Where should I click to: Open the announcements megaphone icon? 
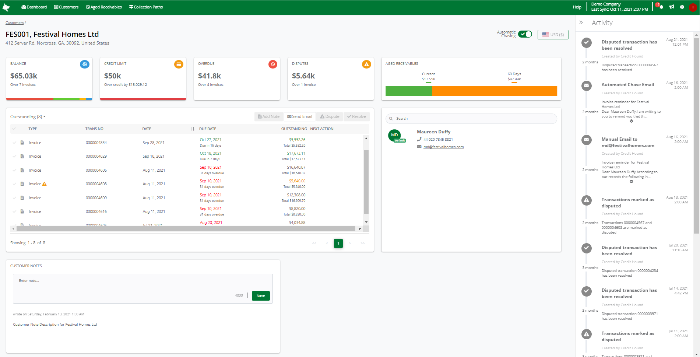[x=672, y=7]
